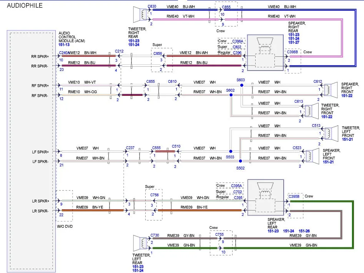Click the RR SPKR+ pin label
This screenshot has width=364, height=273.
point(40,56)
